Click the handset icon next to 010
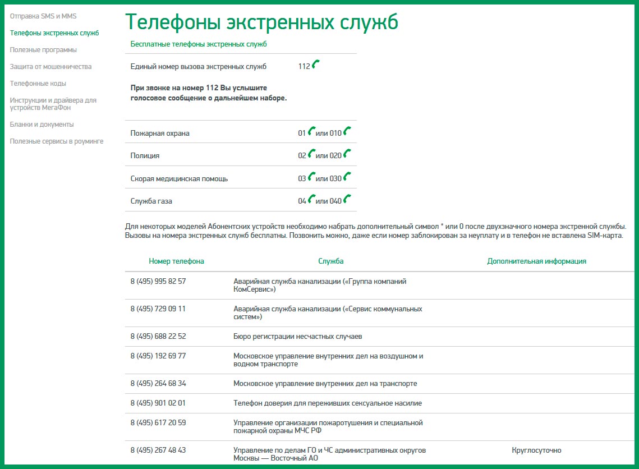Image resolution: width=639 pixels, height=469 pixels. [x=348, y=131]
